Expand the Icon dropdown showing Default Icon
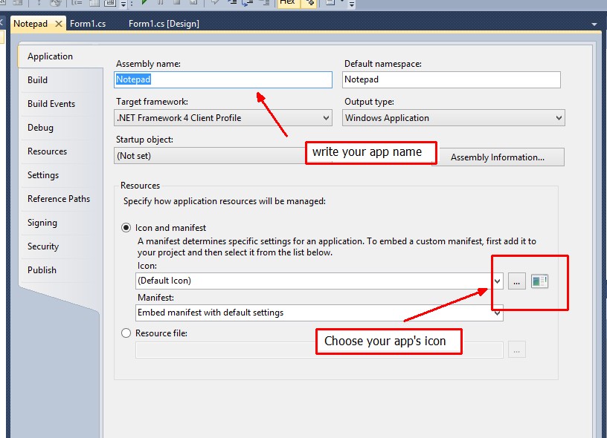The image size is (607, 438). pyautogui.click(x=319, y=281)
